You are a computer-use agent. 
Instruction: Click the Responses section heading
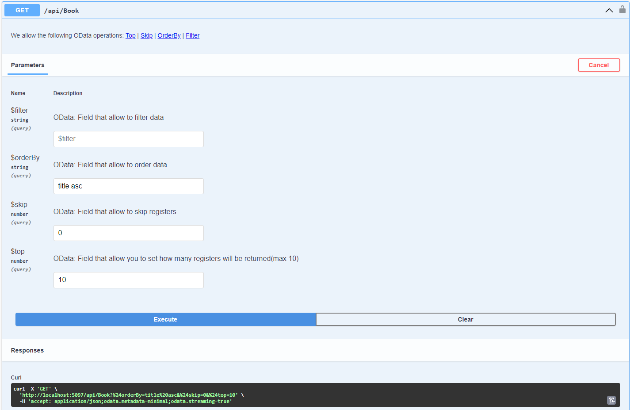pyautogui.click(x=27, y=350)
